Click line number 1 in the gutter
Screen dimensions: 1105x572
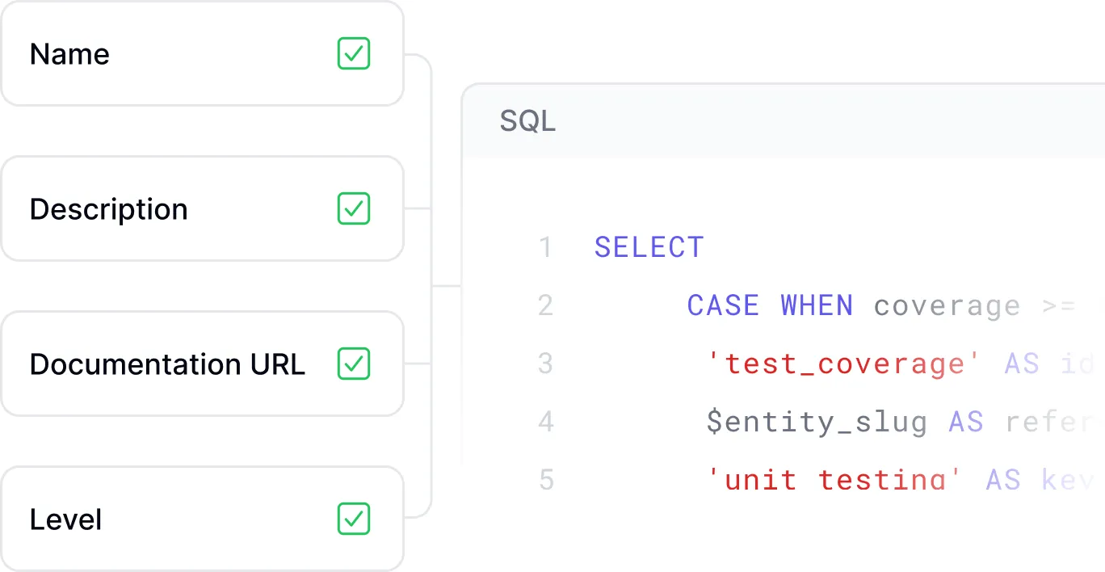[546, 247]
